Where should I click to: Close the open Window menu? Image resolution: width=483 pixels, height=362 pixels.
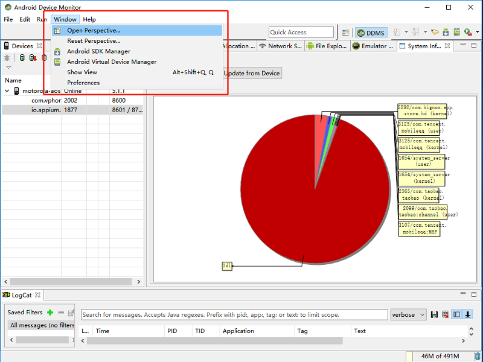click(x=65, y=19)
